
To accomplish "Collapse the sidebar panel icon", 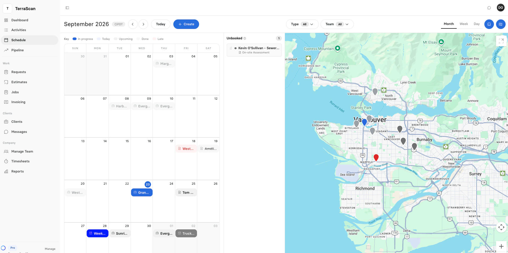I will point(67,8).
